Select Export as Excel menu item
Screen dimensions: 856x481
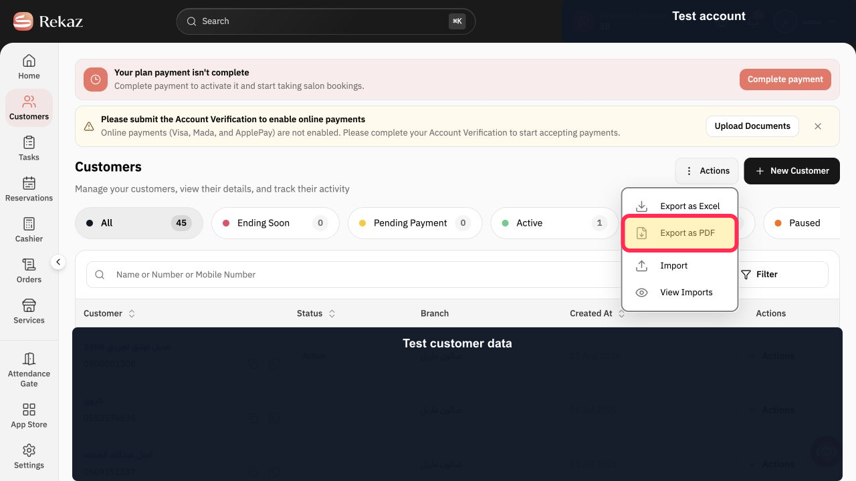[679, 206]
